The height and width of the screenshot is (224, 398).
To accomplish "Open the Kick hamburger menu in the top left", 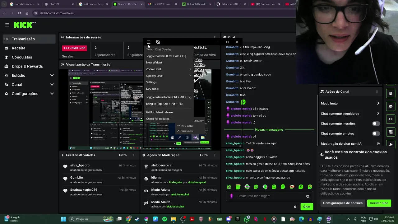I will coord(7,25).
